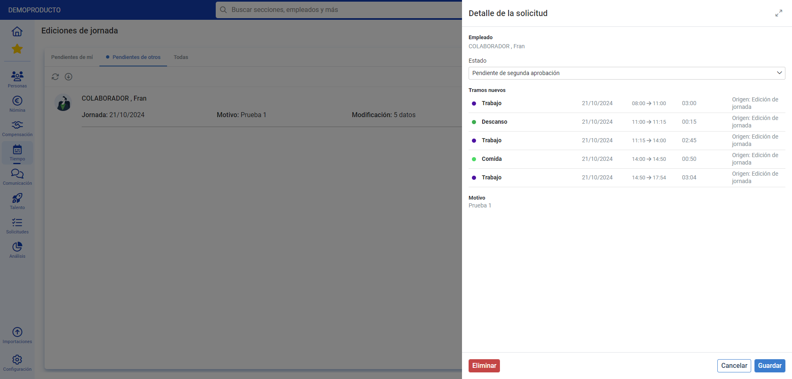The height and width of the screenshot is (379, 792).
Task: Open the Tiempo section
Action: pyautogui.click(x=17, y=153)
